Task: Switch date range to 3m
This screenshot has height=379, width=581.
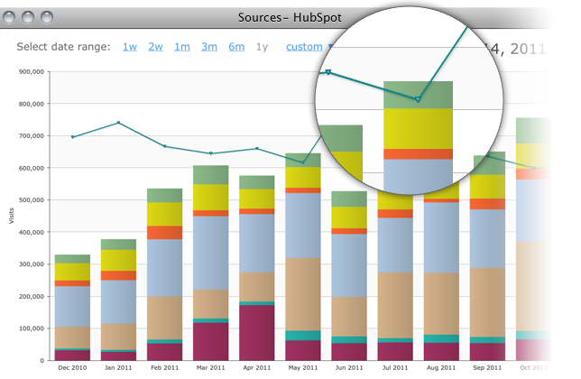Action: click(x=209, y=47)
